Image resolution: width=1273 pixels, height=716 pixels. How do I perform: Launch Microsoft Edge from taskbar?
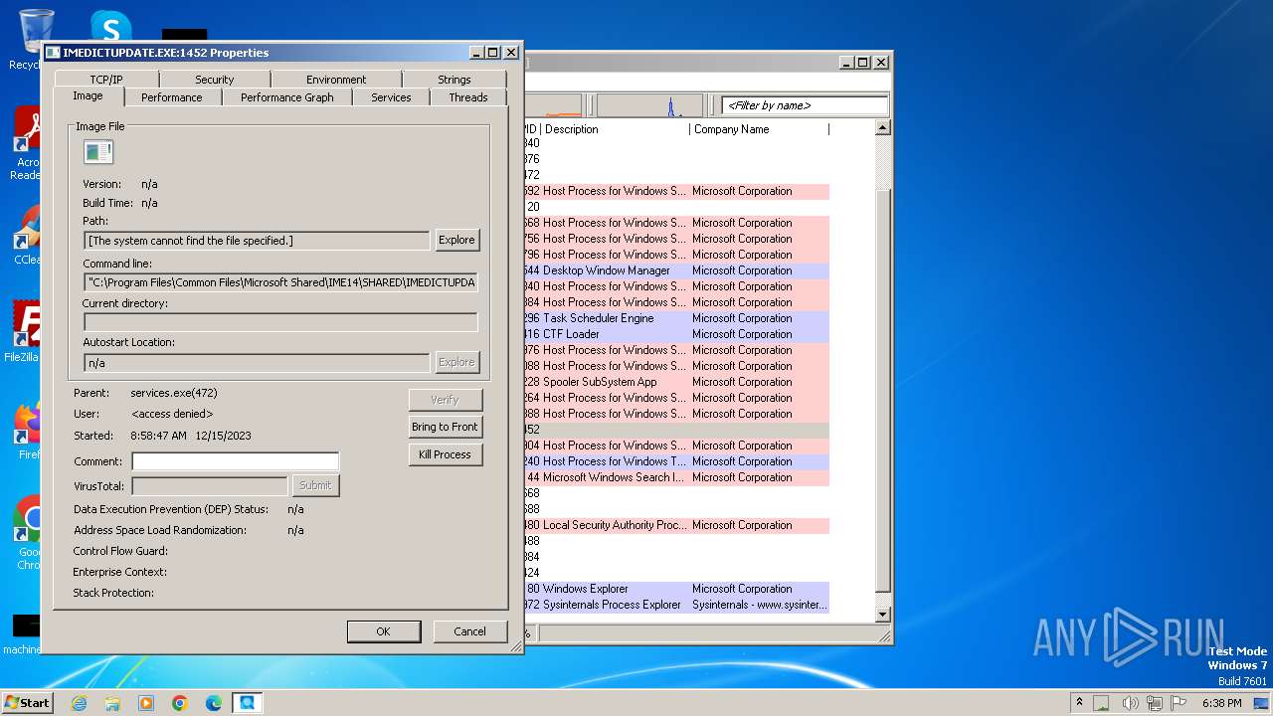click(x=214, y=703)
